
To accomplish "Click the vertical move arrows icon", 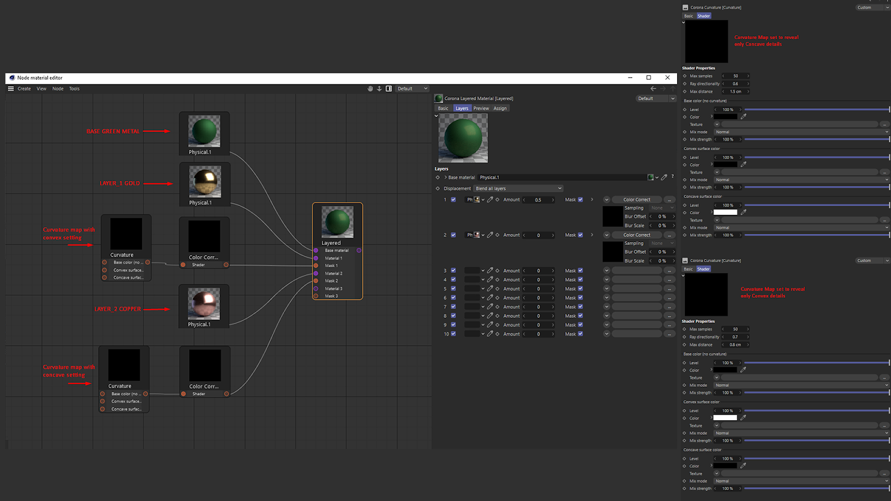I will [x=379, y=89].
